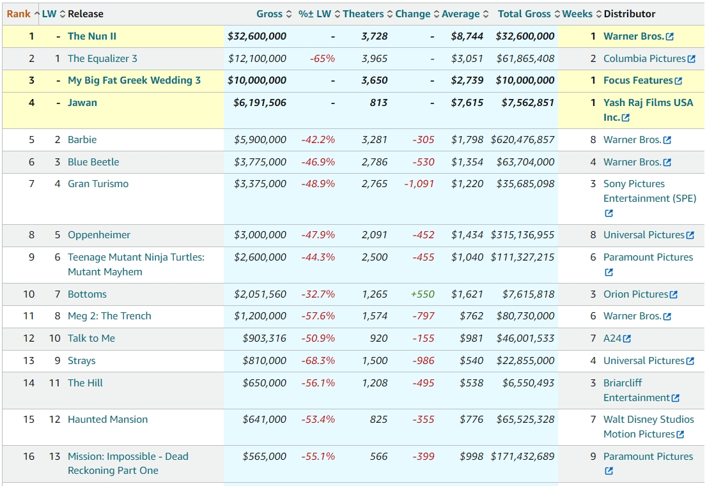Viewport: 707px width, 486px height.
Task: Open Teenage Mutant Ninja Turtles: Mutant Mayhem link
Action: click(136, 264)
